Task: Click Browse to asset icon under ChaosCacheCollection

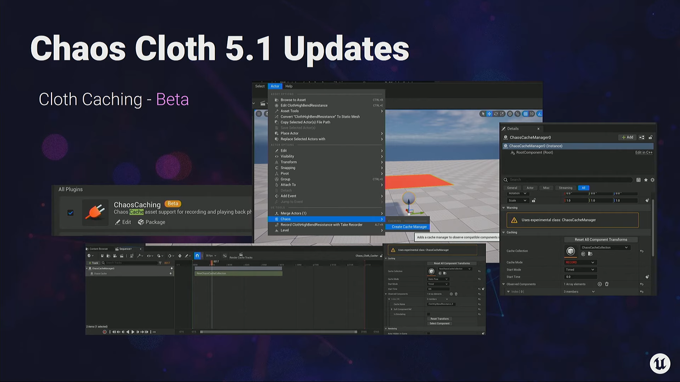Action: [x=589, y=254]
